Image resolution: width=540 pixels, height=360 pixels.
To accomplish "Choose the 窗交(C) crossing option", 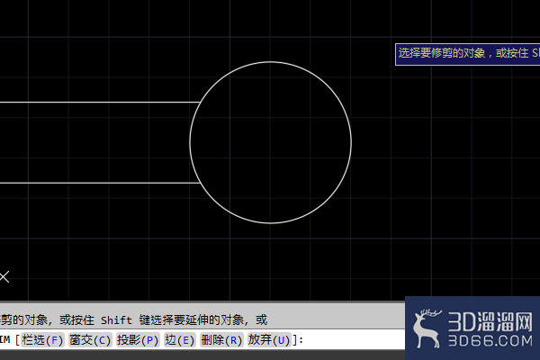I will [x=90, y=340].
